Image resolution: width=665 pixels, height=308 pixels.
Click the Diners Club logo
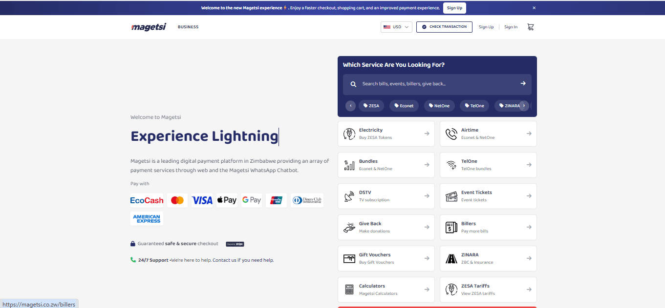(x=307, y=200)
